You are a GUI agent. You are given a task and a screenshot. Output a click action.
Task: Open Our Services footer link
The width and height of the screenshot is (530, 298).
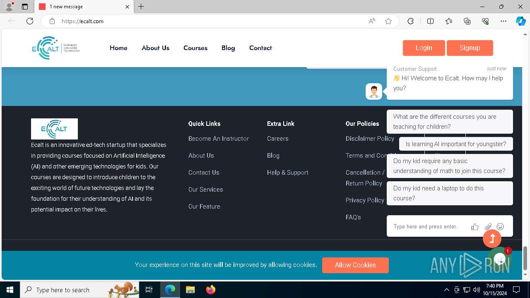[x=206, y=190]
